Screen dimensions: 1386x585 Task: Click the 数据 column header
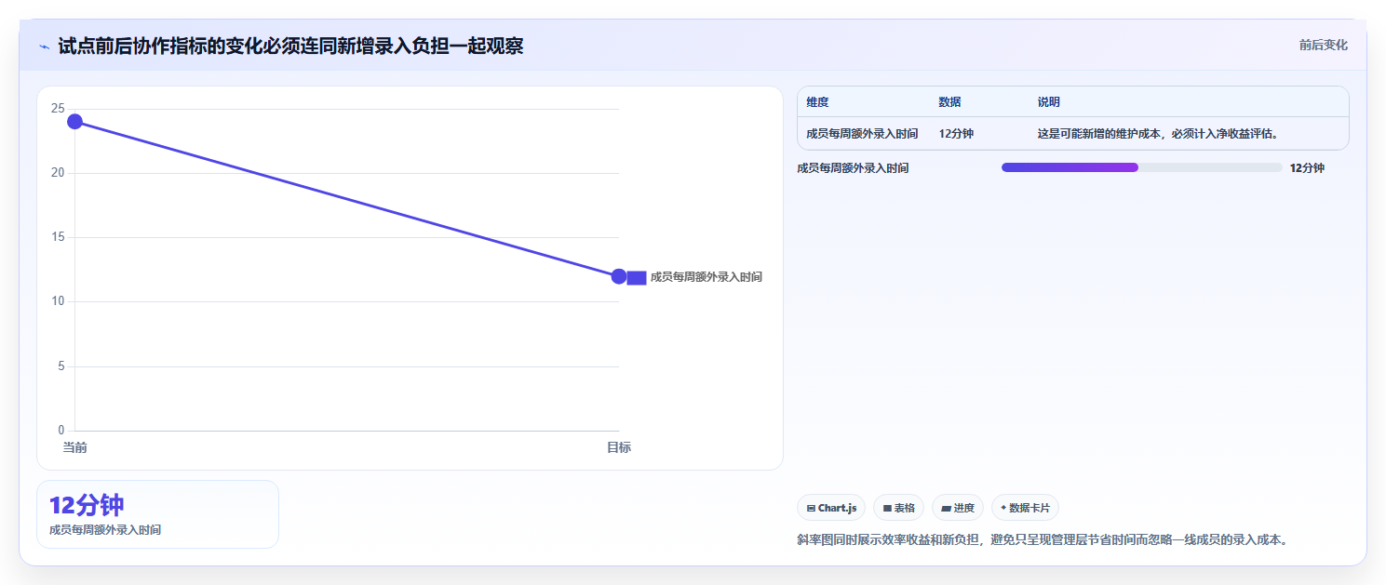949,102
